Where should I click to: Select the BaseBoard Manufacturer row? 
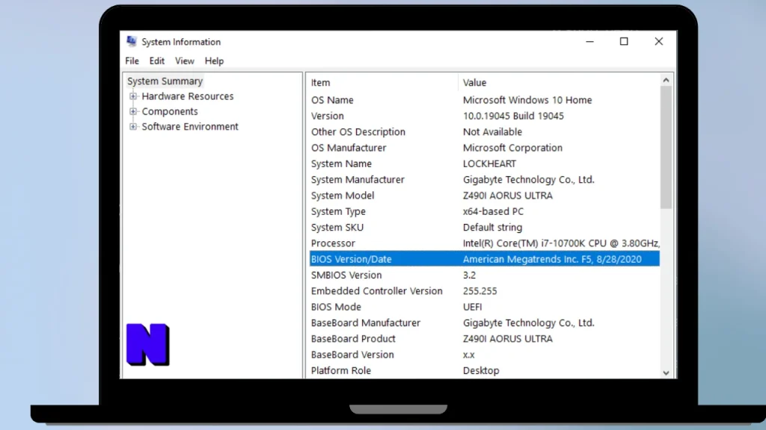[484, 322]
